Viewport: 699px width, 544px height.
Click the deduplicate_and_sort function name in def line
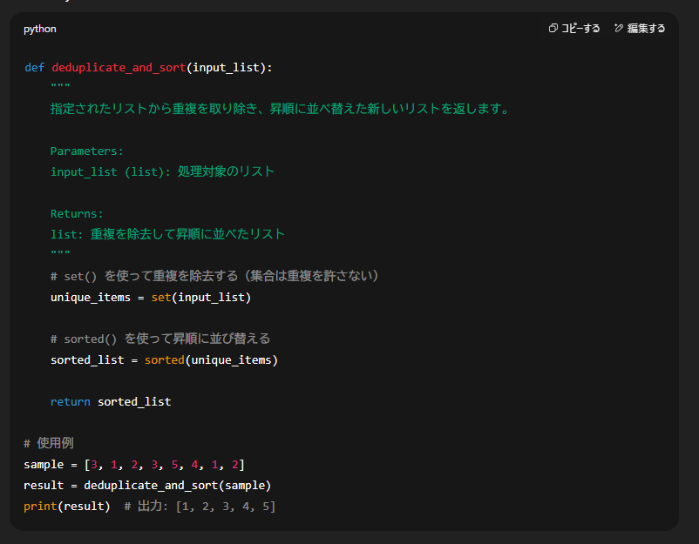tap(118, 68)
